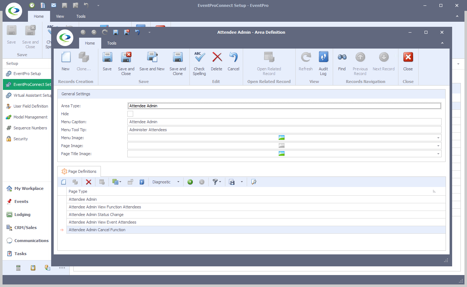Click the Cancel undo arrow icon

(x=233, y=57)
